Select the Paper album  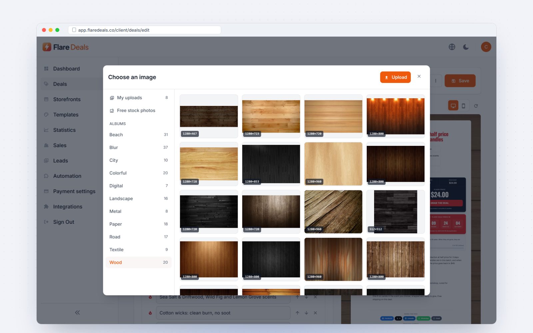click(139, 224)
